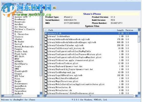This screenshot has width=143, height=102.
Task: Open the Help menu
Action: (x=29, y=4)
